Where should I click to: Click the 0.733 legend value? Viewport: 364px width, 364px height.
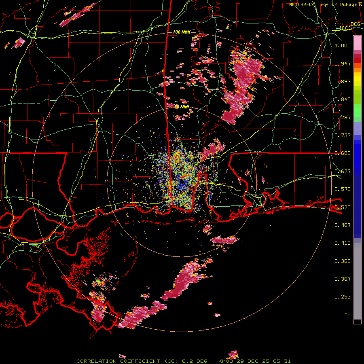pos(343,135)
